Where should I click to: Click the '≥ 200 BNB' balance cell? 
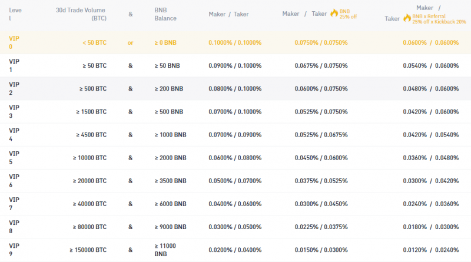(x=169, y=89)
